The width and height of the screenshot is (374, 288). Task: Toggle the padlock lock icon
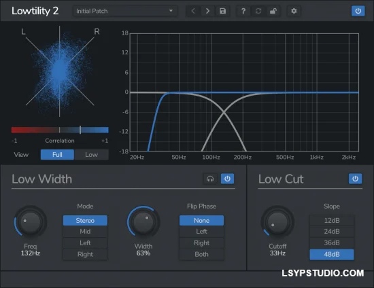click(x=273, y=11)
